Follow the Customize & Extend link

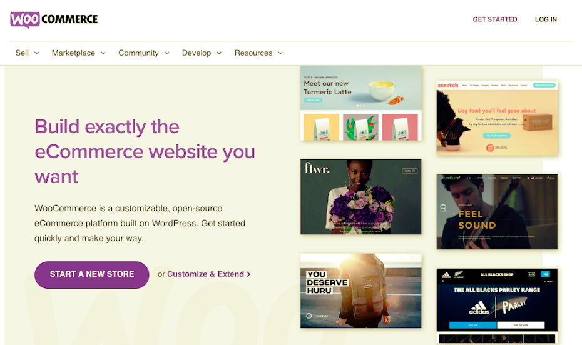(205, 274)
